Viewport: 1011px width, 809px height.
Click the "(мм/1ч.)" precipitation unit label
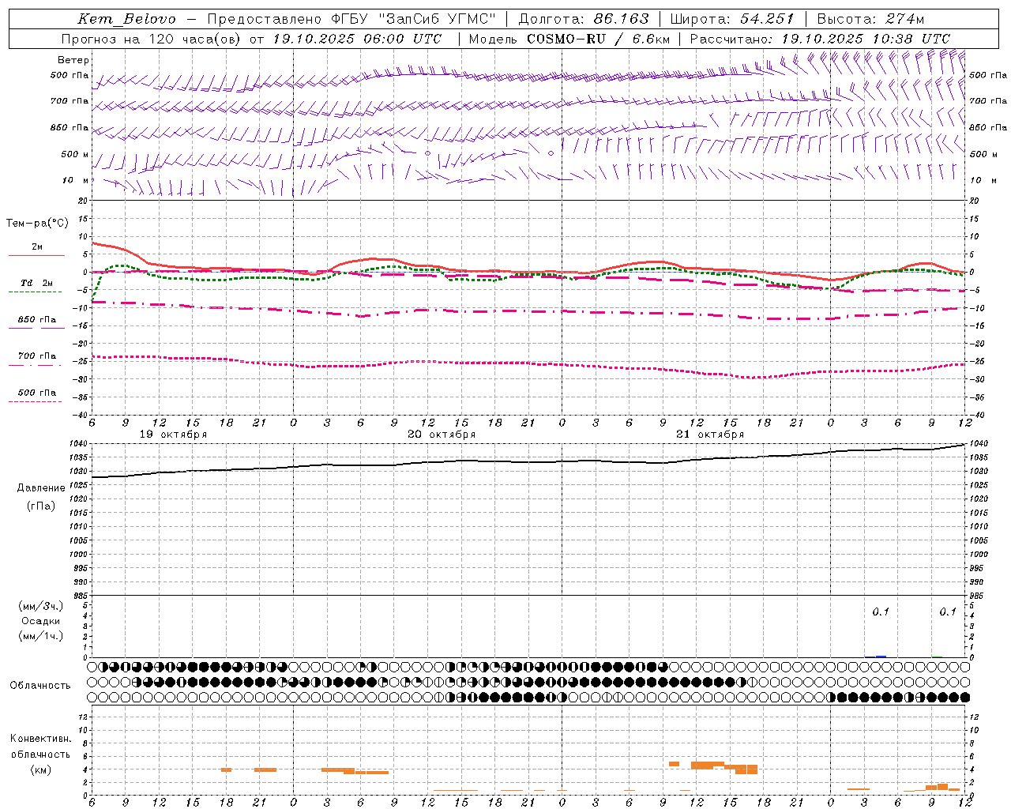[41, 636]
